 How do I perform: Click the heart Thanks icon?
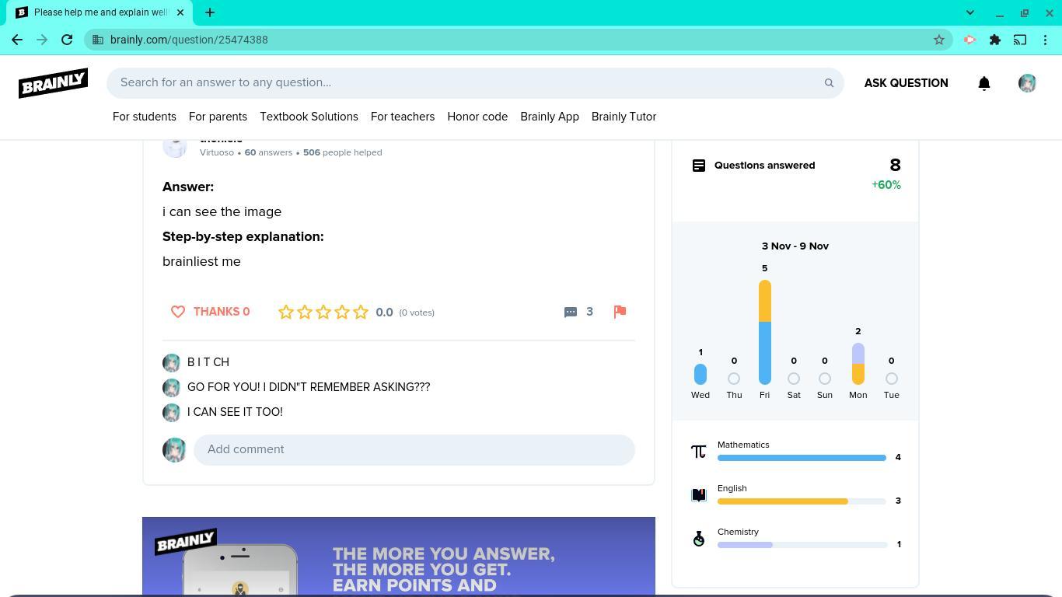tap(178, 312)
